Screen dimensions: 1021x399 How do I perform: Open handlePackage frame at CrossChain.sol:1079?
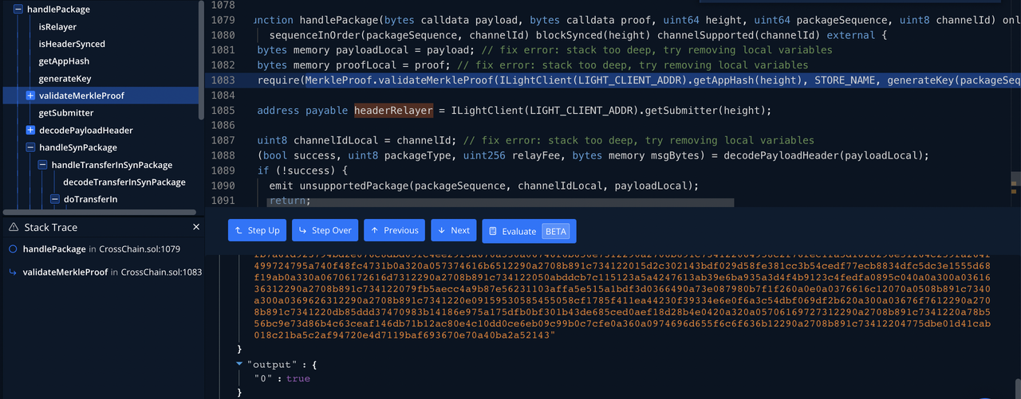tap(54, 249)
